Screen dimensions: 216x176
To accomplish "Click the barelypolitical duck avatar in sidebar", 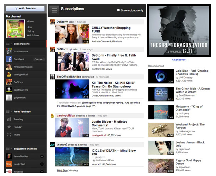I will 9,74.
